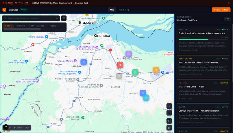Click S&K Supermarché cart pin

pos(79,72)
